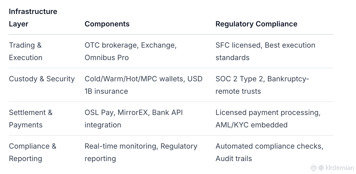Click the Regulatory Compliance column header

[256, 24]
